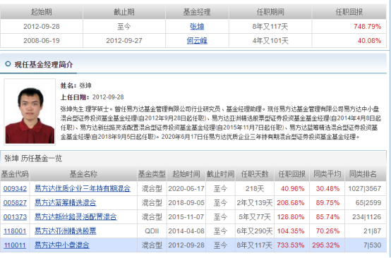The image size is (391, 258).
Task: Click the 2年又139天 tenure cell
Action: (x=255, y=203)
